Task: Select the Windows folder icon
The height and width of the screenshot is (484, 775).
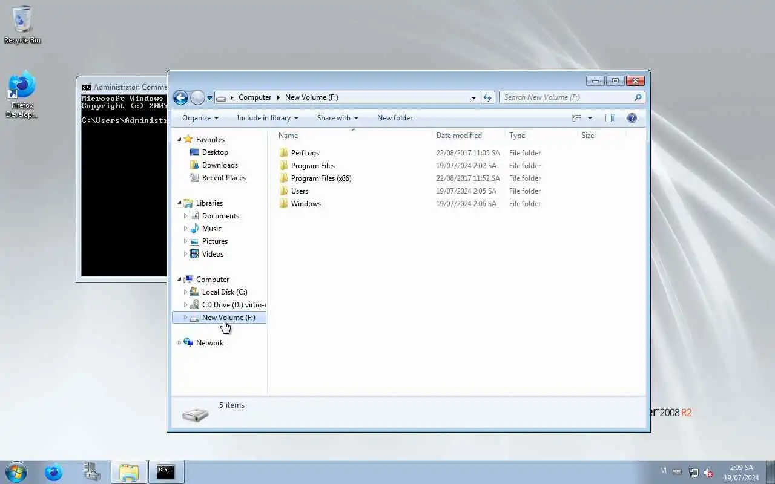Action: click(x=283, y=204)
